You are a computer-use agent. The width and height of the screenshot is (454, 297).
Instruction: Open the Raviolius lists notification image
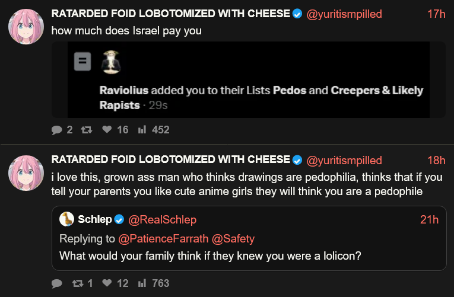point(248,79)
